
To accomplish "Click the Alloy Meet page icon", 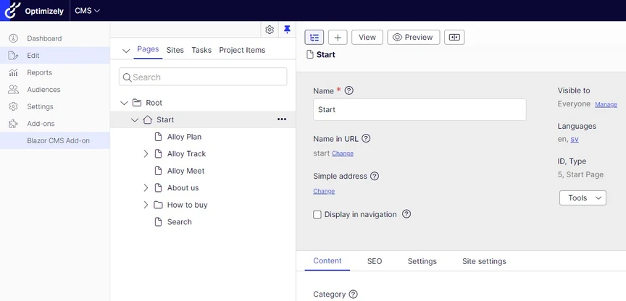I will (x=159, y=171).
